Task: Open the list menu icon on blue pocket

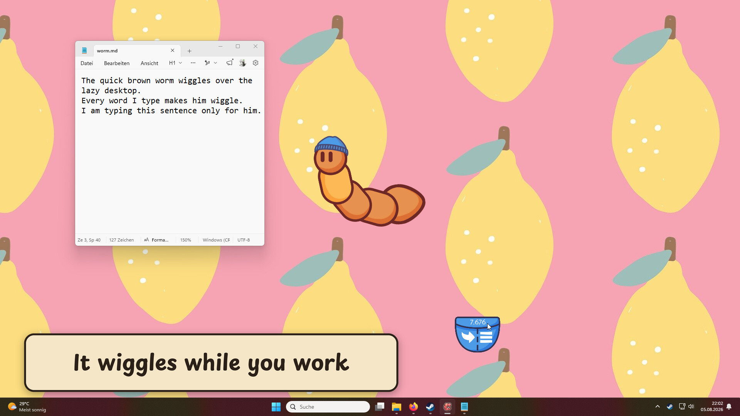Action: (x=486, y=337)
